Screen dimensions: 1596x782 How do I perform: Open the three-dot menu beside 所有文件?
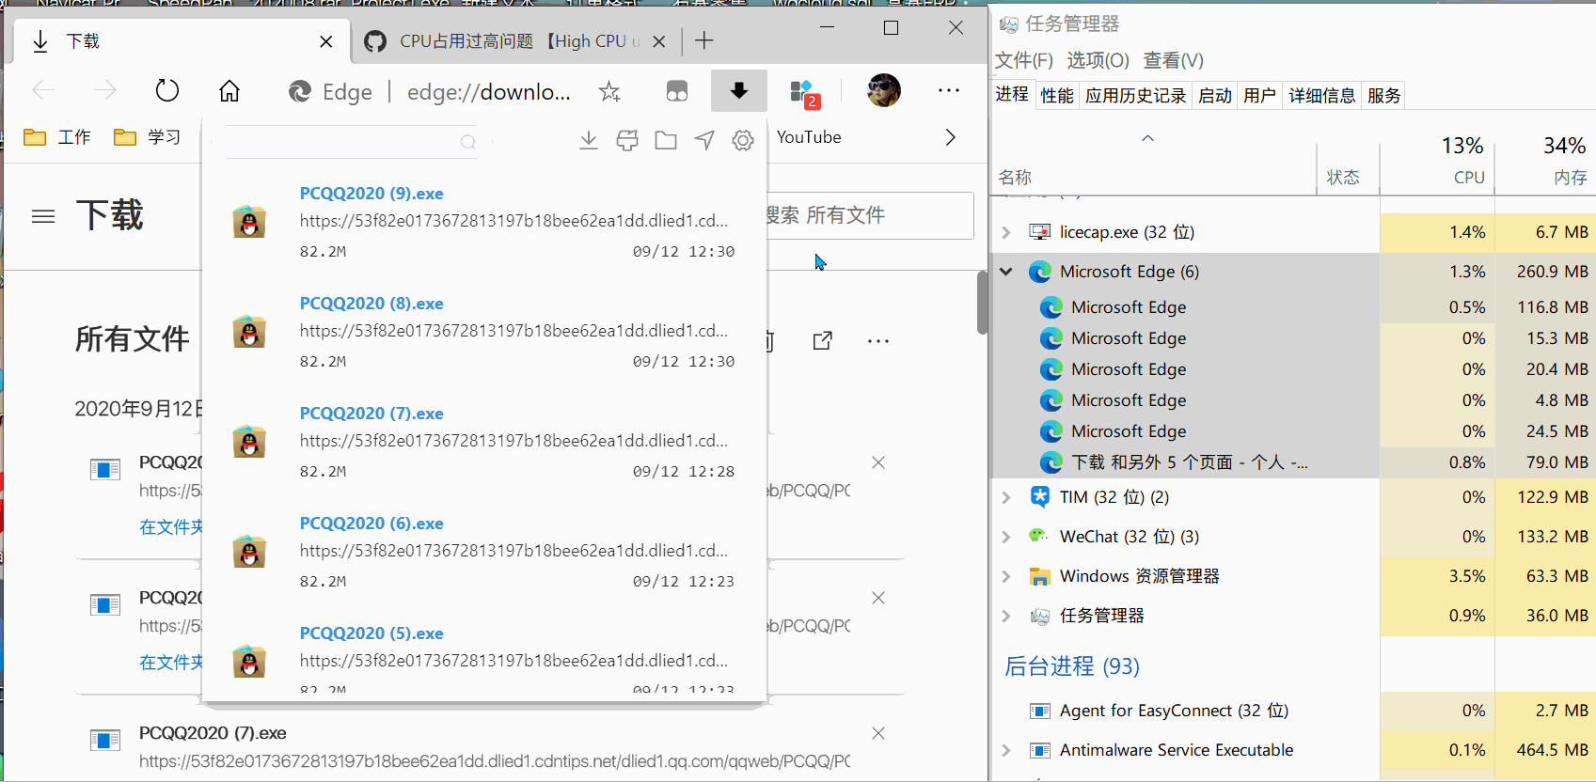(878, 340)
